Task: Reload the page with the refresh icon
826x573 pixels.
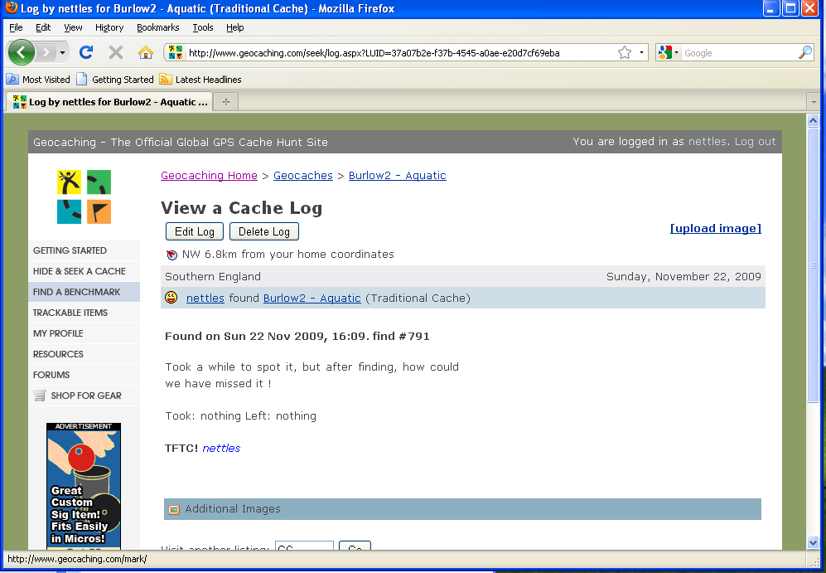Action: click(x=86, y=52)
